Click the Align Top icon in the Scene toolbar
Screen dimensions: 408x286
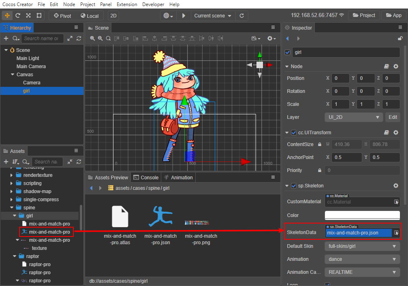117,38
